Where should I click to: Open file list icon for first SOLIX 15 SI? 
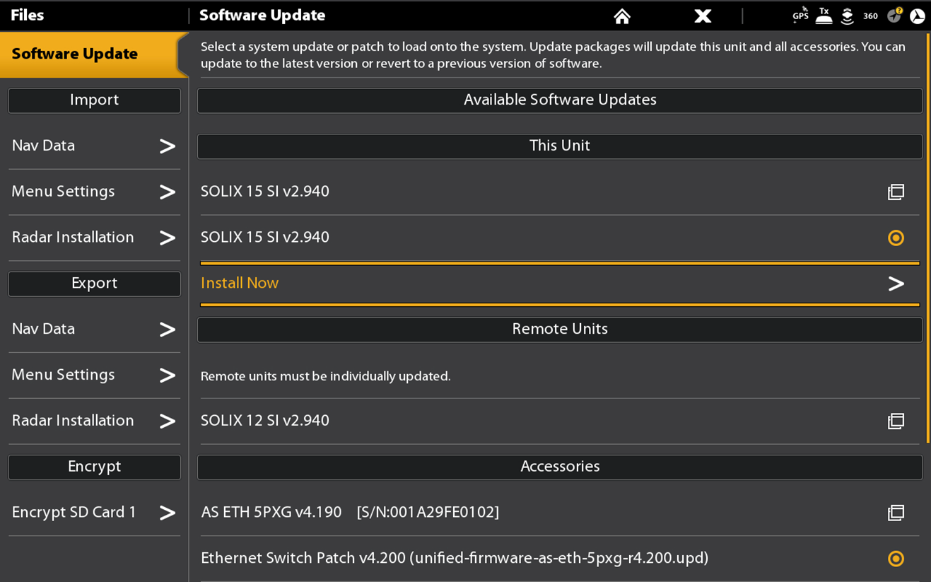click(896, 192)
